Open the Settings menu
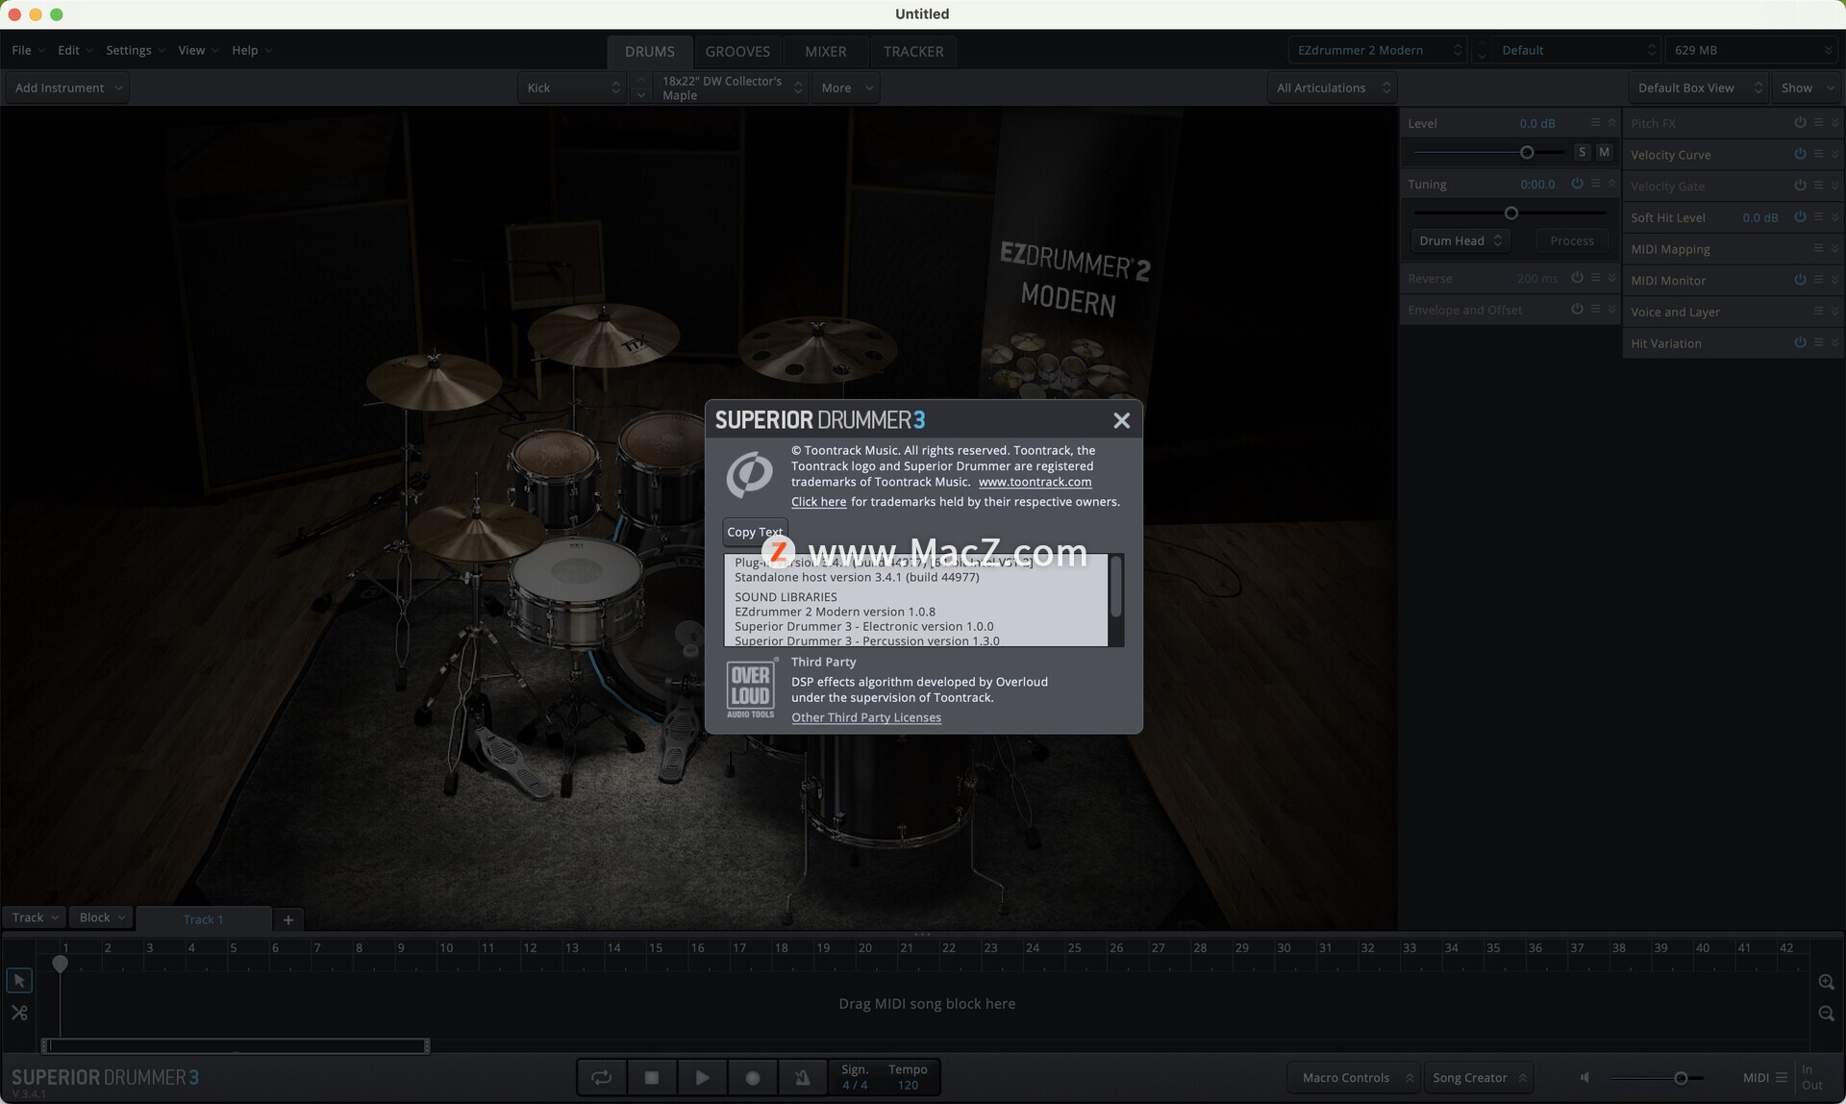Screen dimensions: 1846x1104 tap(136, 50)
